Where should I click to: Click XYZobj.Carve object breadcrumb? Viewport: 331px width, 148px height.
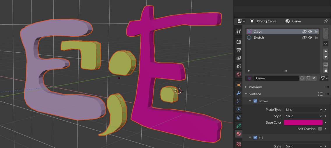tap(263, 21)
